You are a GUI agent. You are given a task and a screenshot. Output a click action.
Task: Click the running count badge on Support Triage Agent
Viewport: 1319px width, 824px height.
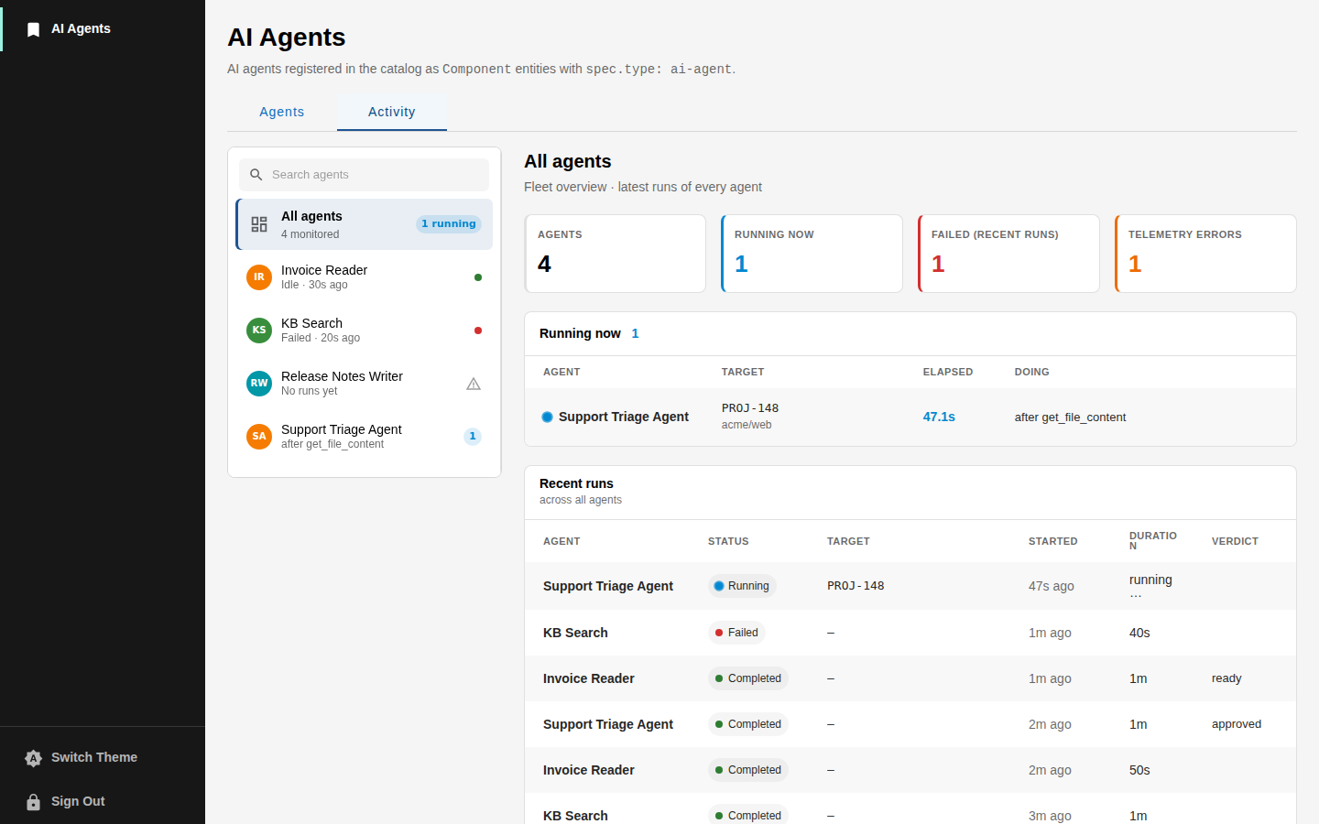click(x=473, y=437)
